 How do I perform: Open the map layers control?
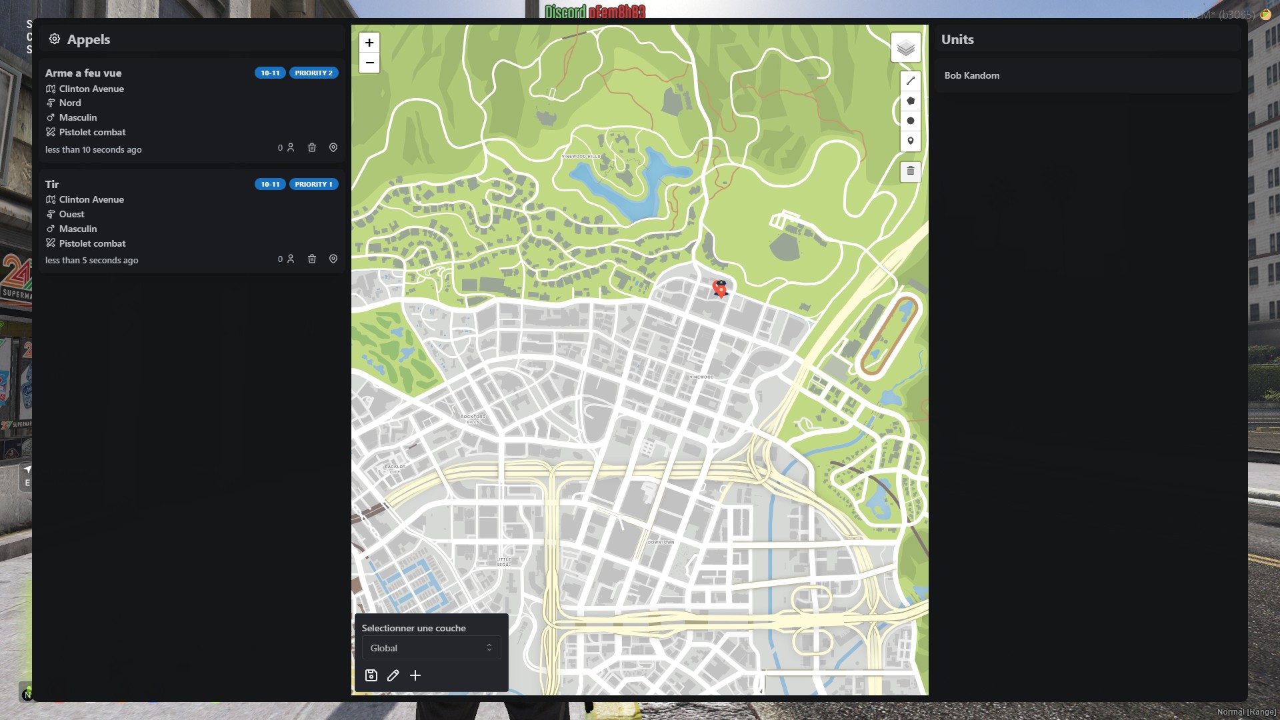[905, 48]
